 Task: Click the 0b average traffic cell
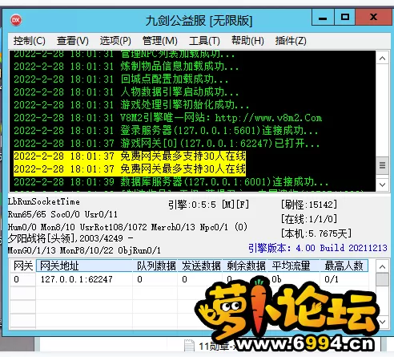(x=276, y=279)
